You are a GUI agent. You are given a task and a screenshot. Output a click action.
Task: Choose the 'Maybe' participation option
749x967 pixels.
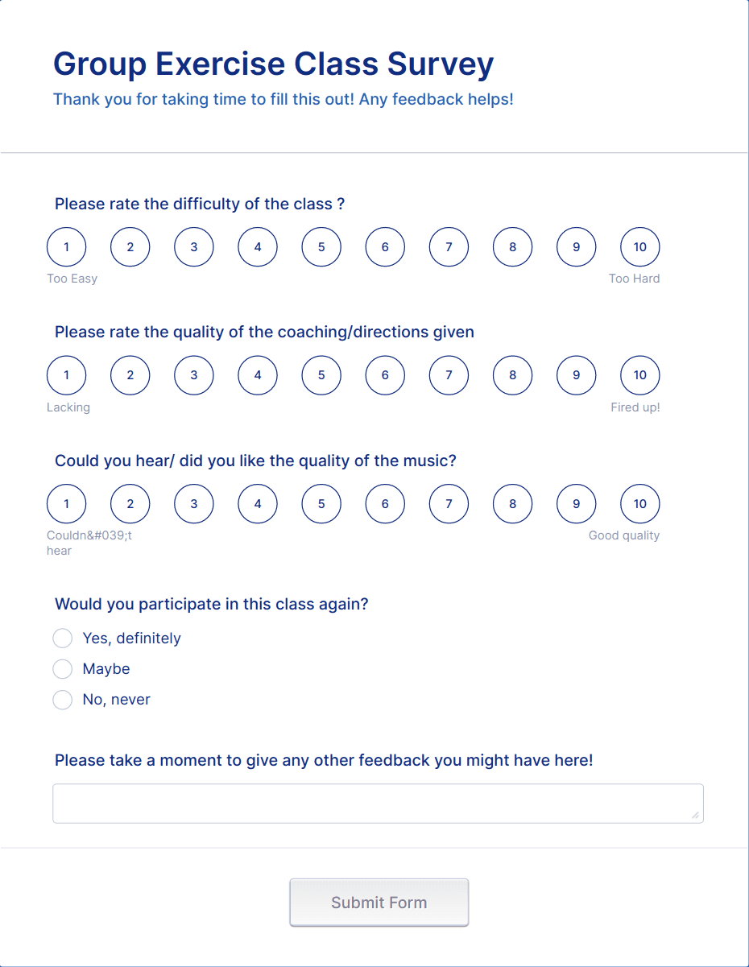tap(62, 669)
